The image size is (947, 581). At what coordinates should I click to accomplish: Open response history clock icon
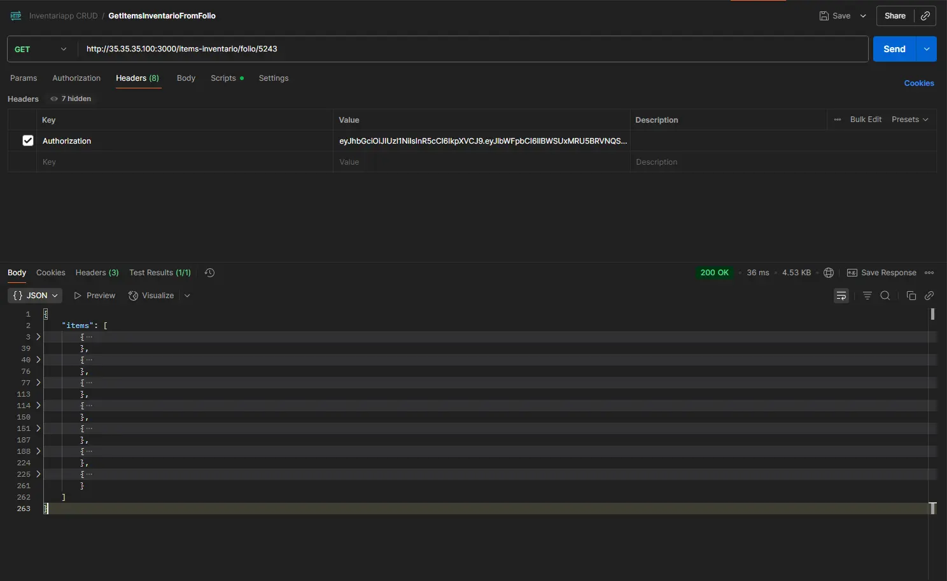point(209,273)
